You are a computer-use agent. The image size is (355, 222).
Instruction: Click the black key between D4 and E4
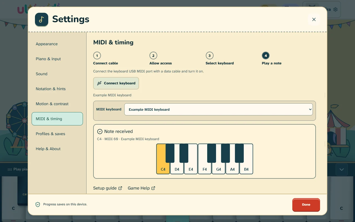[184, 153]
